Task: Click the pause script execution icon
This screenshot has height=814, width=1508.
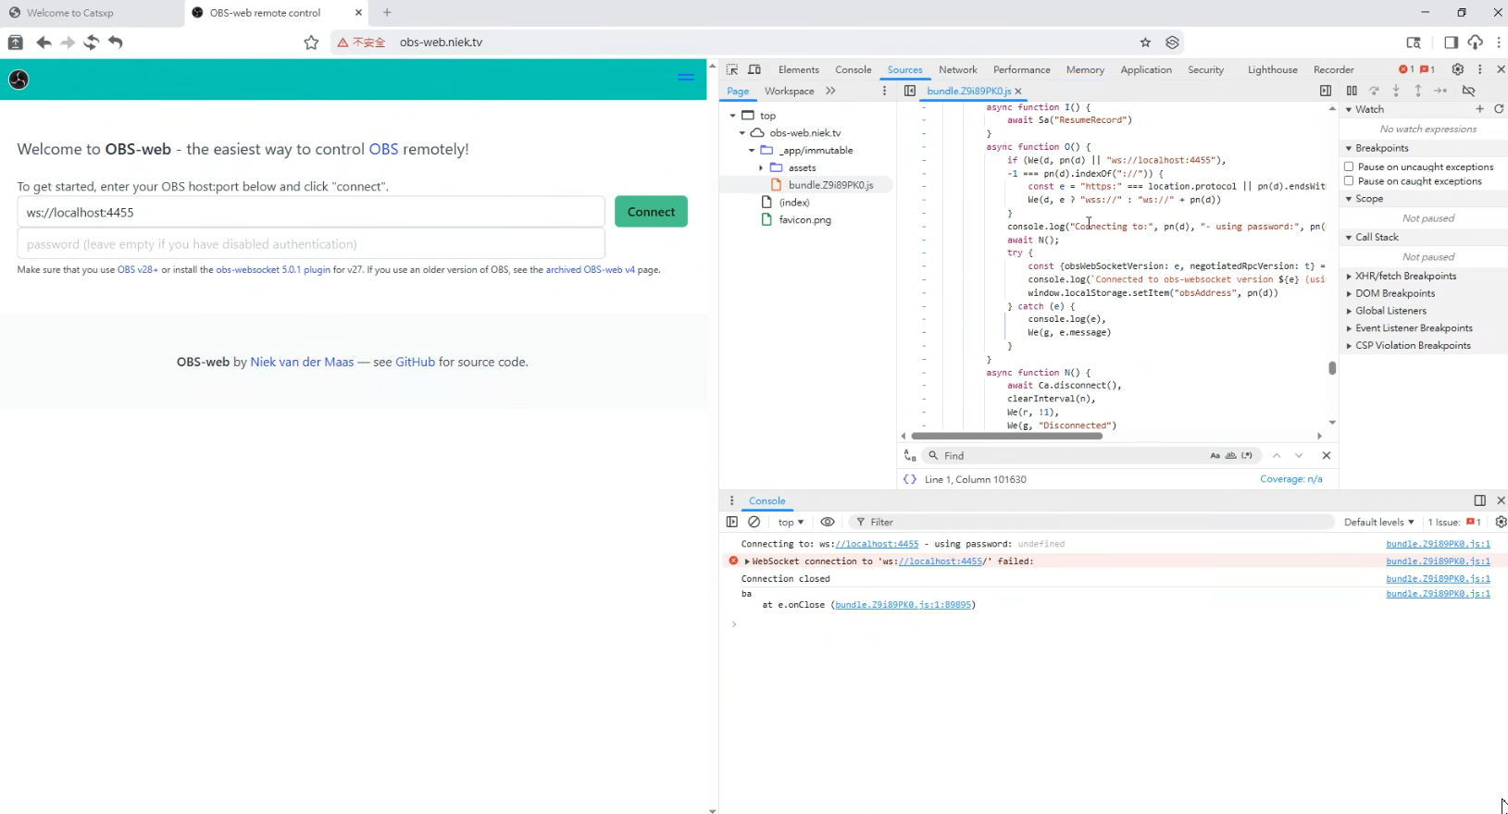Action: click(1352, 91)
